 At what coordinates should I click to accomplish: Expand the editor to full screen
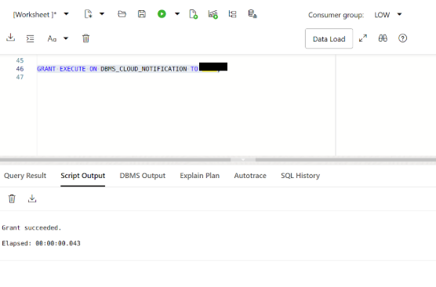pos(363,38)
